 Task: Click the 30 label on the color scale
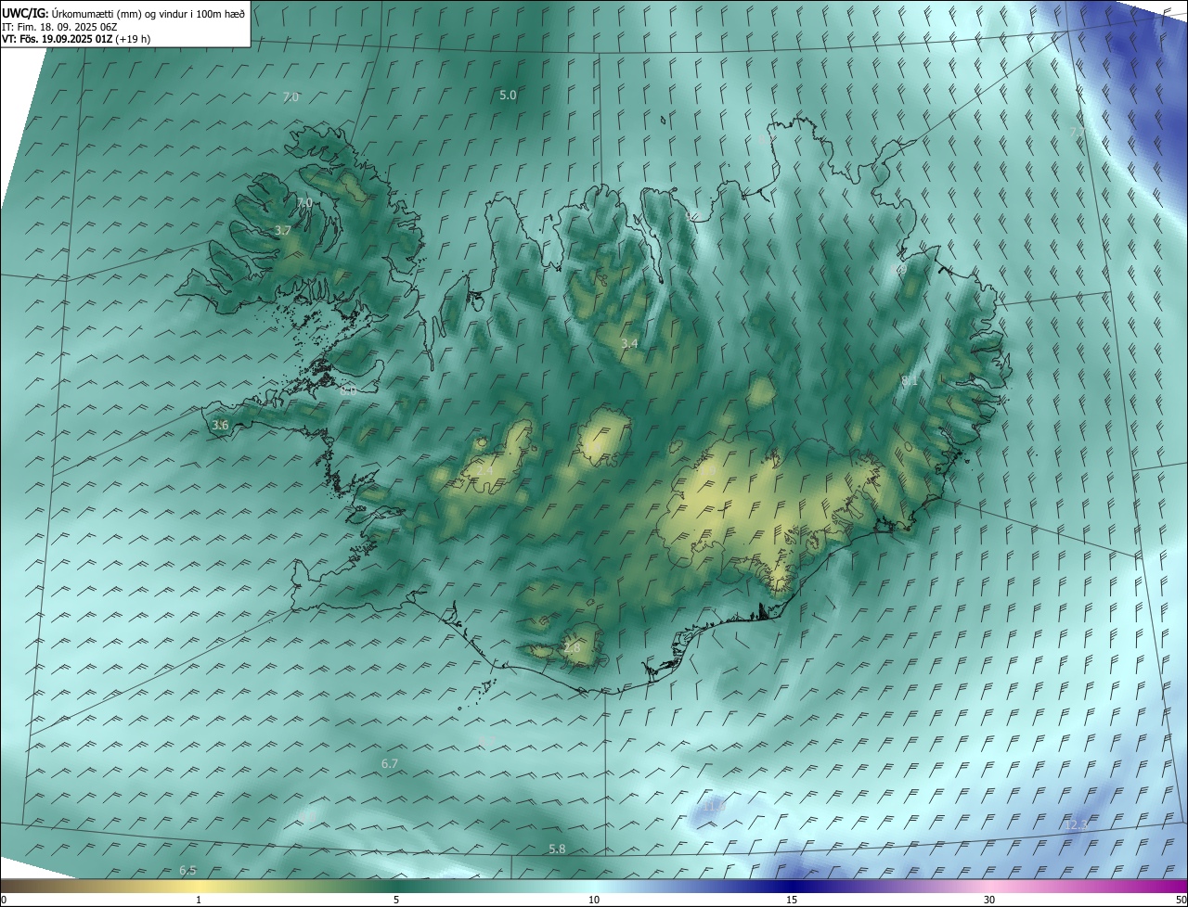(x=989, y=900)
